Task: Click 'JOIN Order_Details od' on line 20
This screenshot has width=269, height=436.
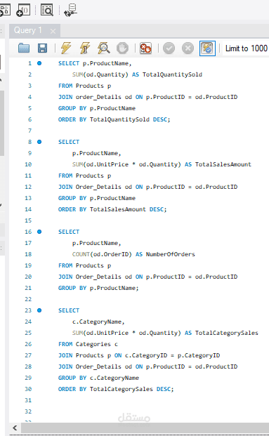Action: 95,277
